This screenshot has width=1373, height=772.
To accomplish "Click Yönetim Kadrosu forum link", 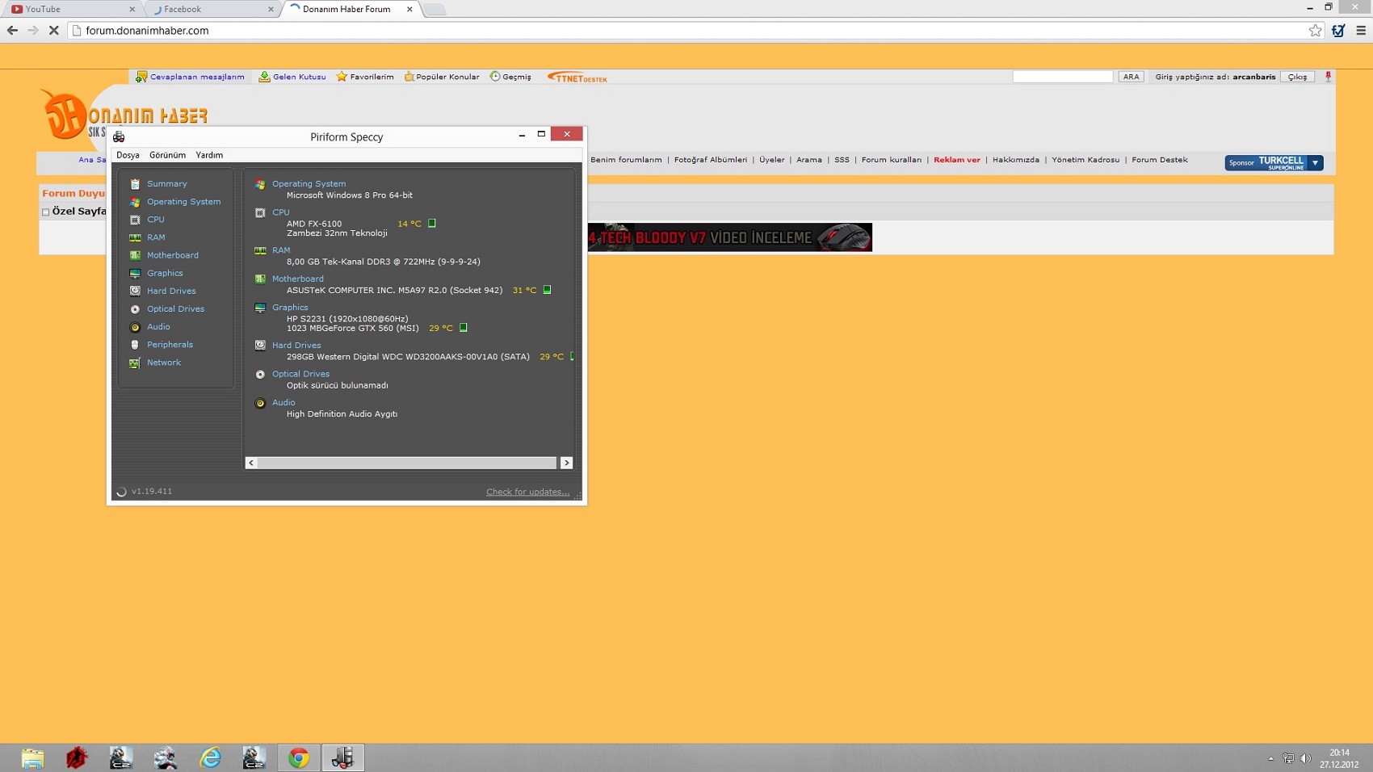I will pos(1085,160).
